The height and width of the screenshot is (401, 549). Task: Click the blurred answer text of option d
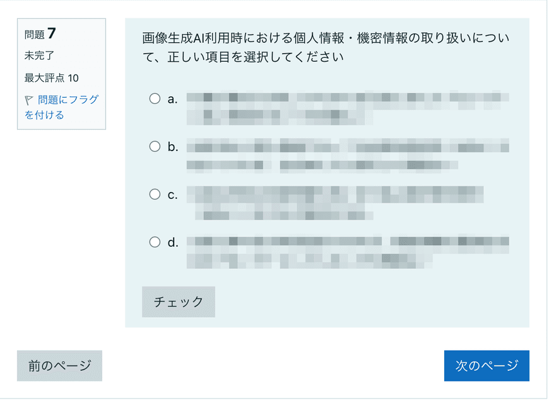[348, 252]
